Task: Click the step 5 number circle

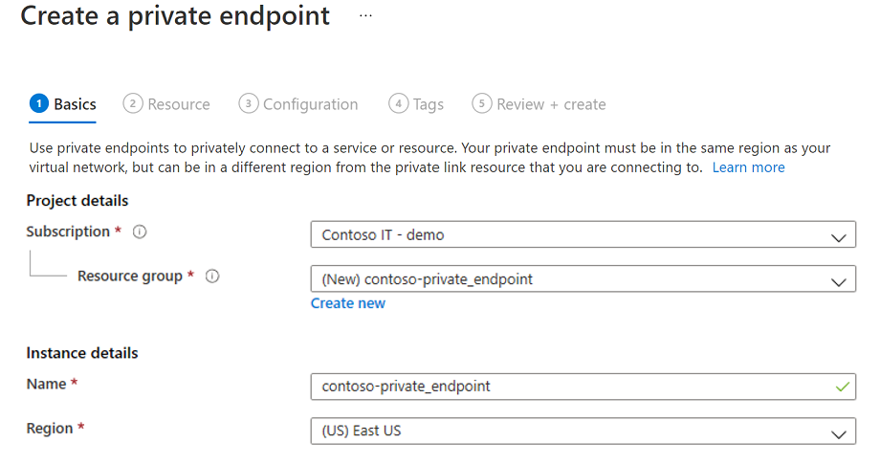Action: pos(482,104)
